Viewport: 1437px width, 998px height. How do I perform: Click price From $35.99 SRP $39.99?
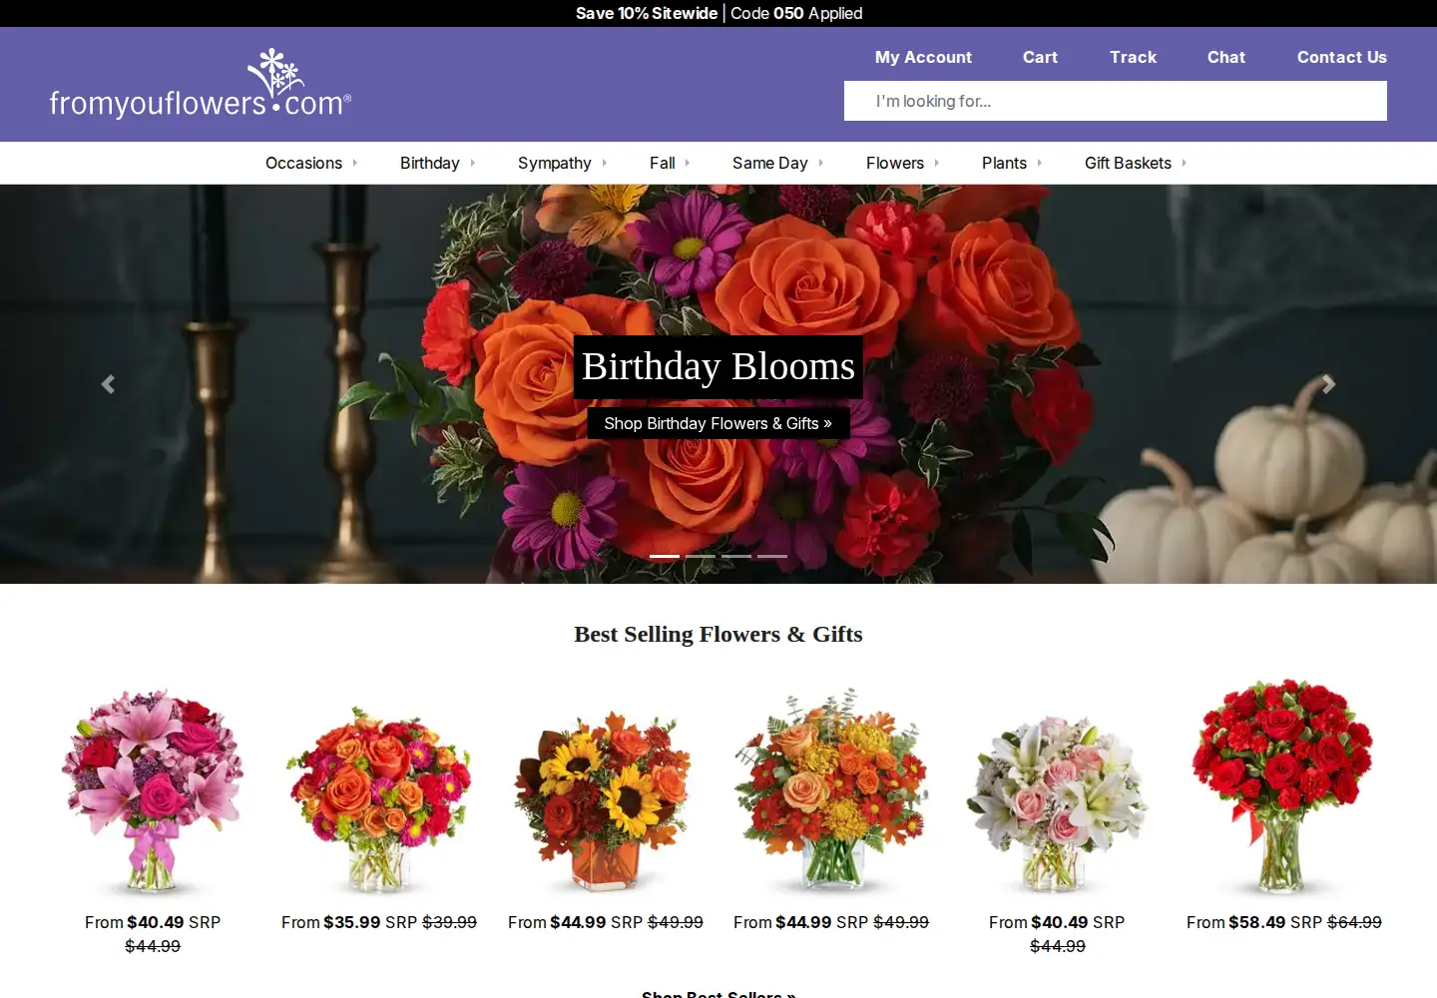point(379,922)
